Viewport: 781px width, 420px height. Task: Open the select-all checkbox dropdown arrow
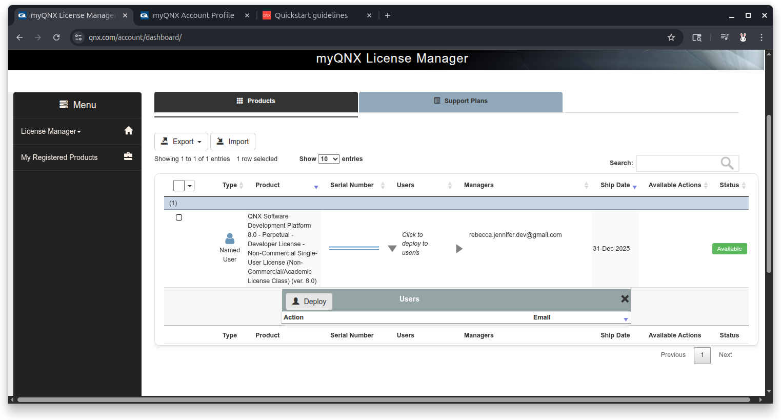(190, 186)
